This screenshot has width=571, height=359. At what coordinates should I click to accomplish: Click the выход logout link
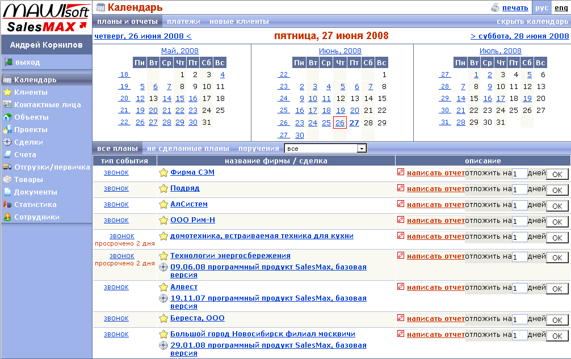click(27, 62)
